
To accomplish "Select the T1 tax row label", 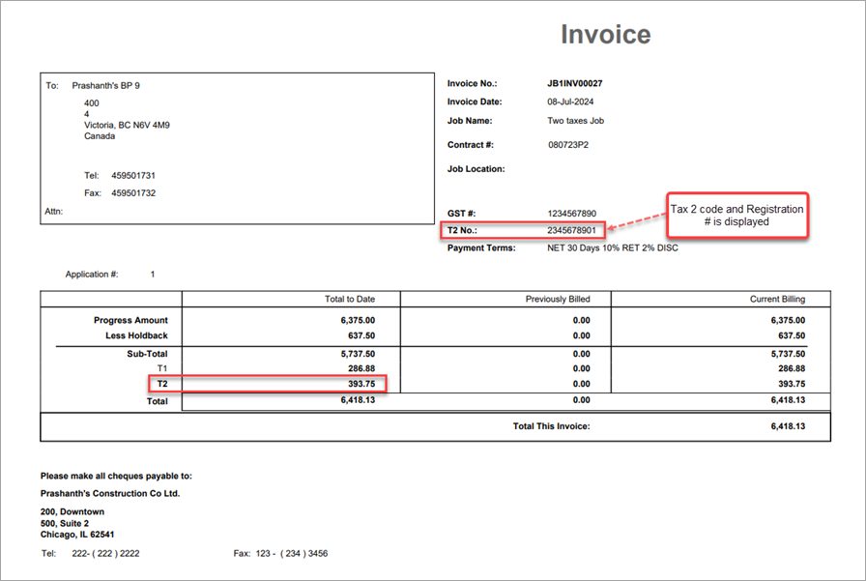I will tap(162, 368).
